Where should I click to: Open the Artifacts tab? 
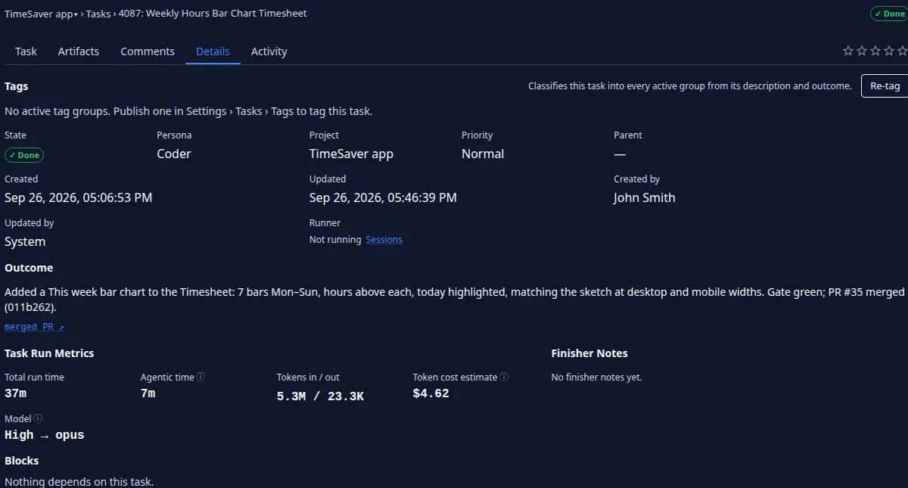click(x=79, y=51)
